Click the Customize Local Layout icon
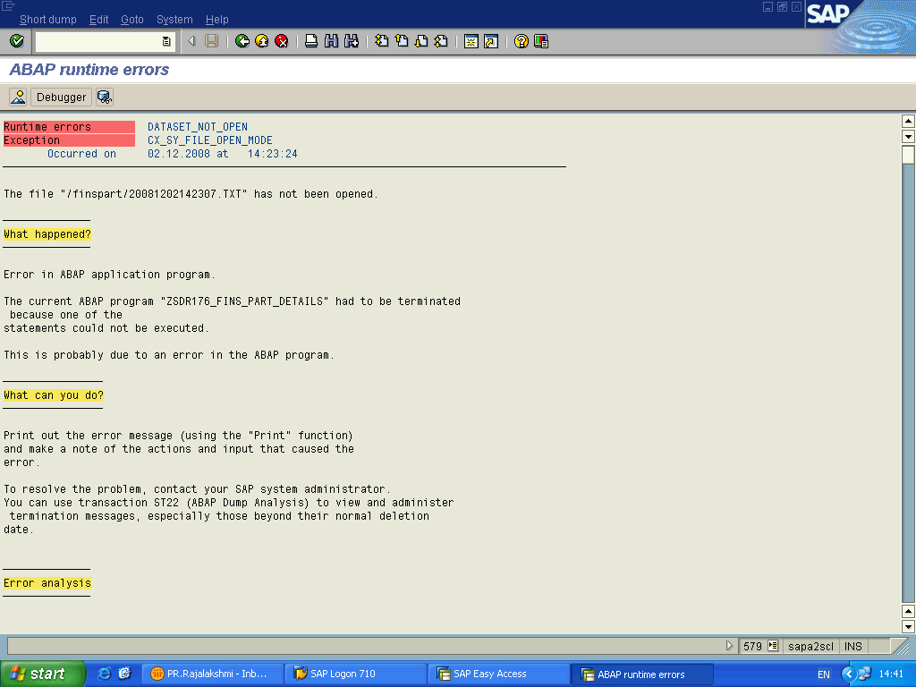 pos(540,40)
